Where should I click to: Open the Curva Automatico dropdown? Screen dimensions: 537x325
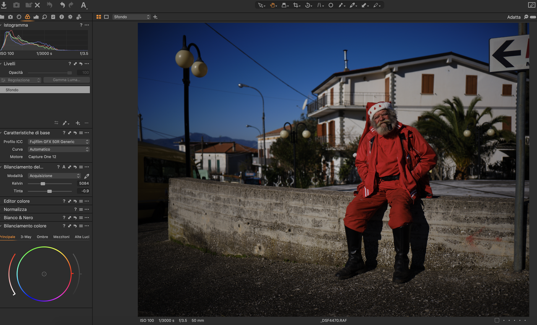tap(59, 149)
